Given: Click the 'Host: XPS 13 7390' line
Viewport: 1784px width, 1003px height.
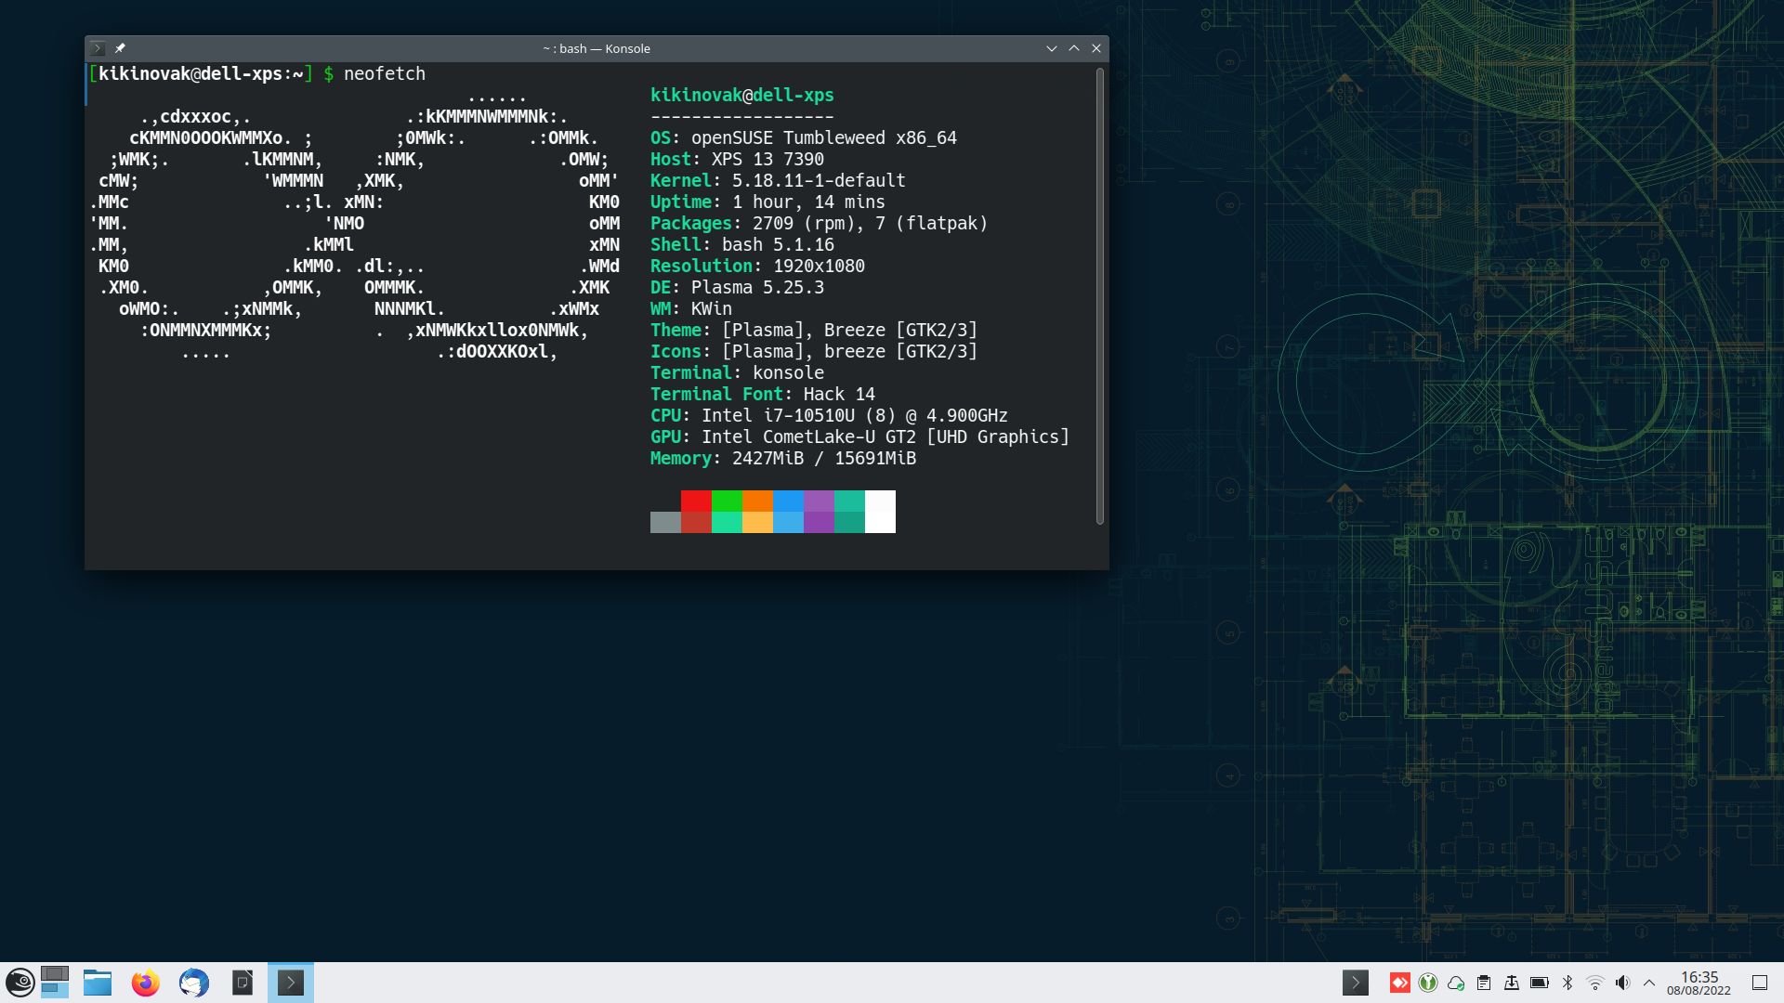Looking at the screenshot, I should pos(737,159).
